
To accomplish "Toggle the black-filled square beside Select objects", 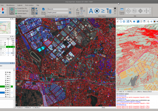I will click(x=115, y=8).
